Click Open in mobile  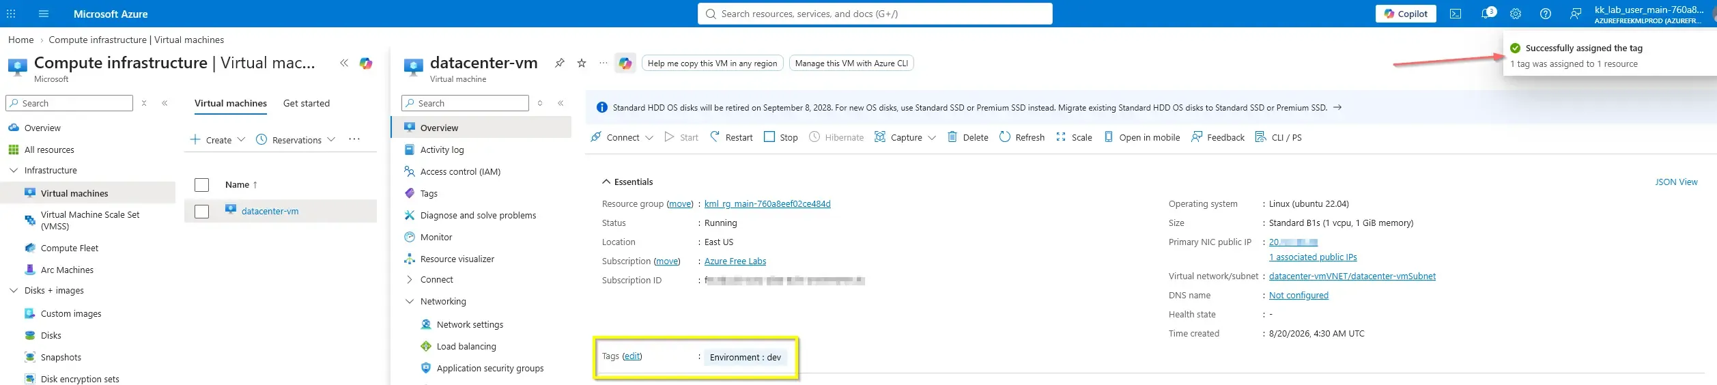(x=1142, y=137)
